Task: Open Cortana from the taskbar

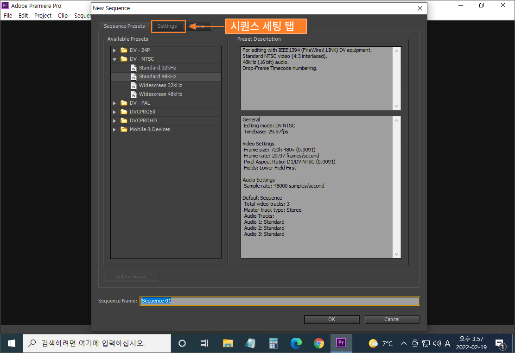Action: point(182,343)
